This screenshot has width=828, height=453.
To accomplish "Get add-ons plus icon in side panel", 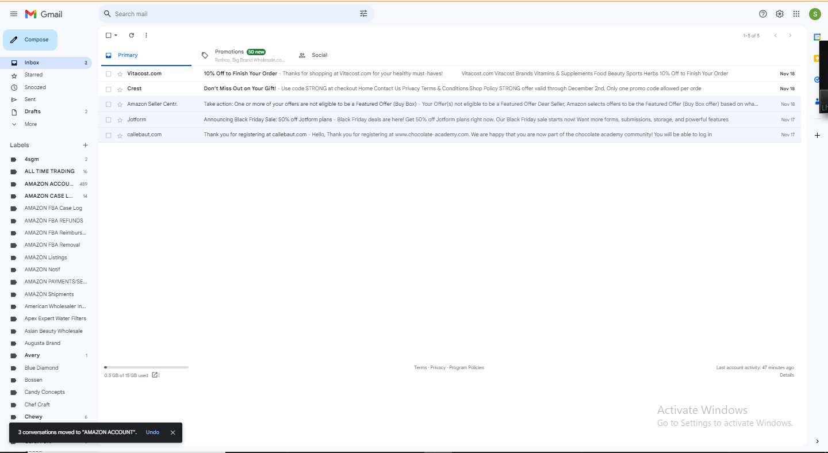I will coord(817,135).
